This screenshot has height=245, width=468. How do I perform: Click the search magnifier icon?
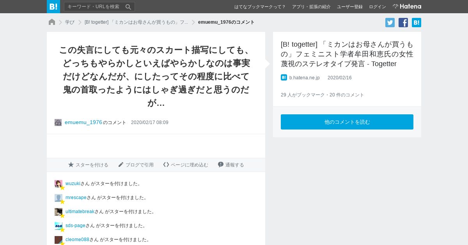tap(128, 7)
